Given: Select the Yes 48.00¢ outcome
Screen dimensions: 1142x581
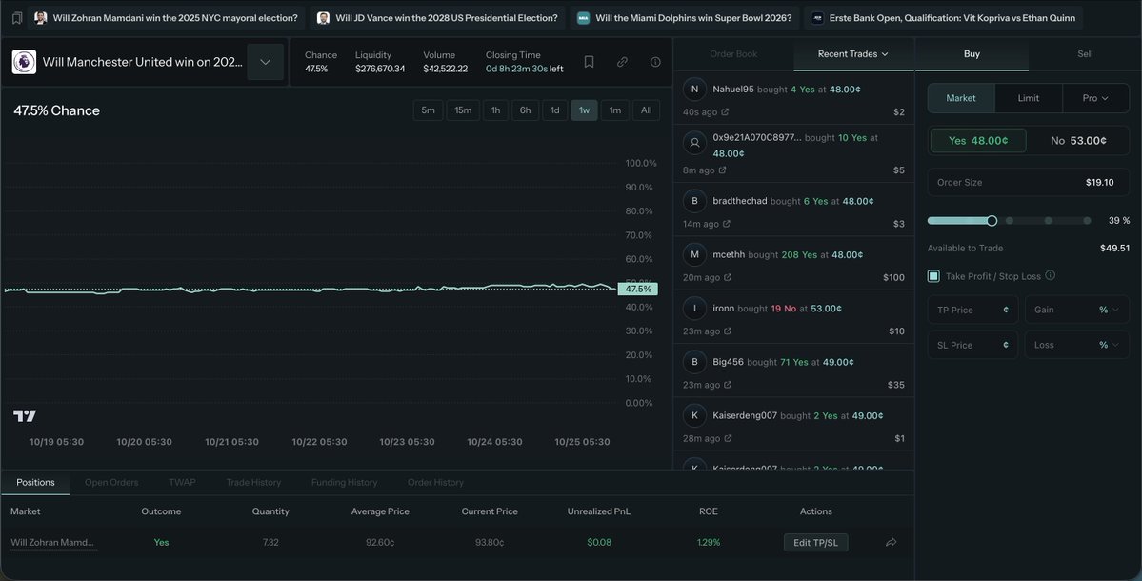Looking at the screenshot, I should 978,141.
